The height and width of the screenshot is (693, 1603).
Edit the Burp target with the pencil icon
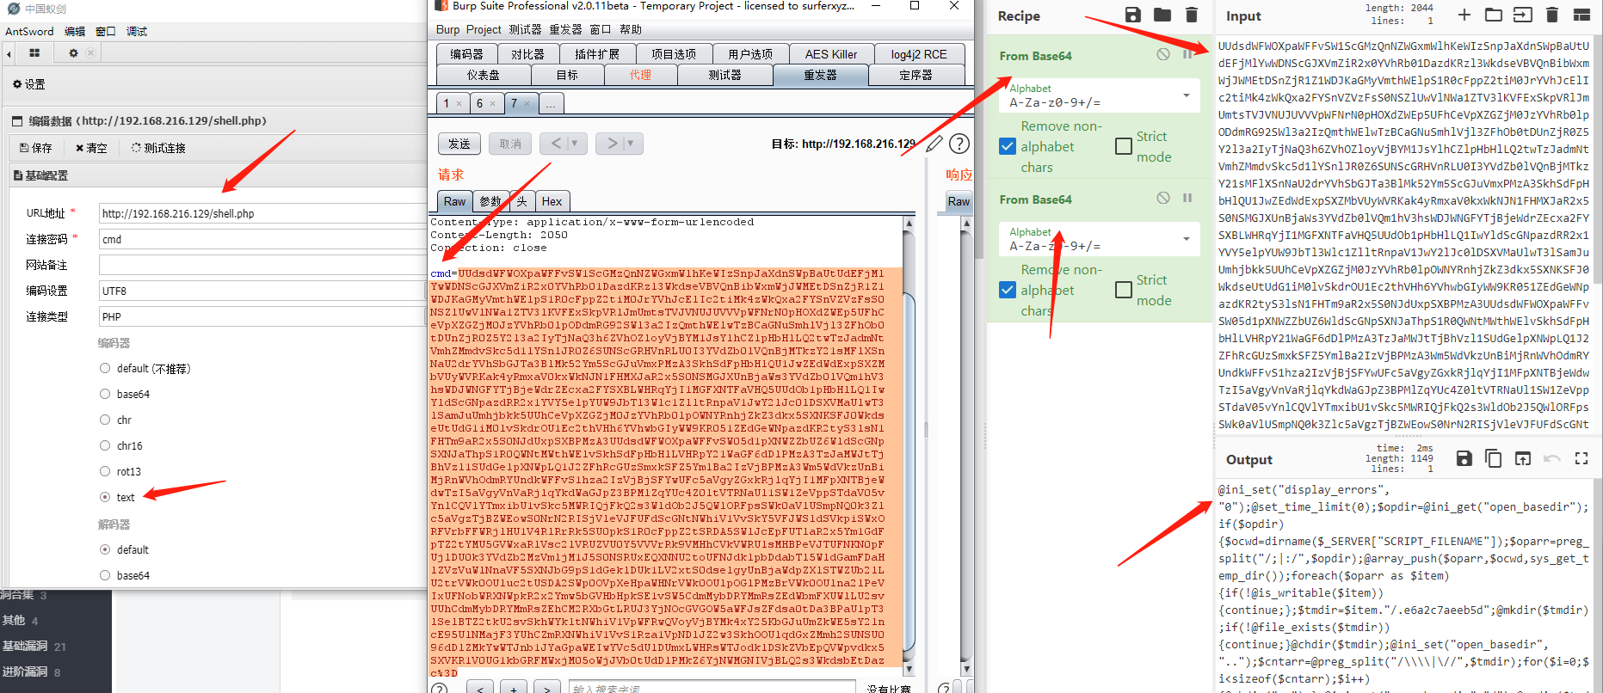tap(934, 144)
